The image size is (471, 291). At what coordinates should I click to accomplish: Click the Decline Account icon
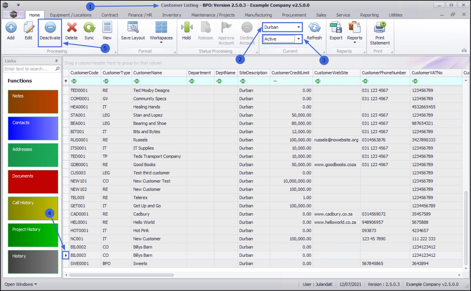[247, 28]
